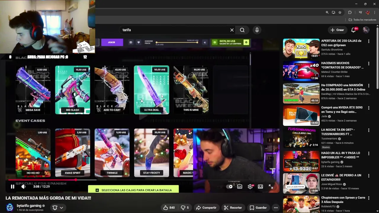379x213 pixels.
Task: Like the video with 840 likes
Action: (x=169, y=208)
